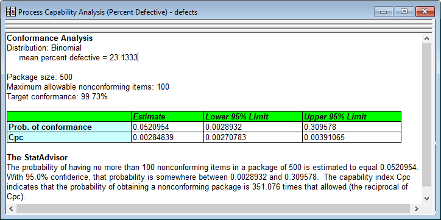
Task: Click the Lower 95% Limit column header
Action: pyautogui.click(x=253, y=116)
